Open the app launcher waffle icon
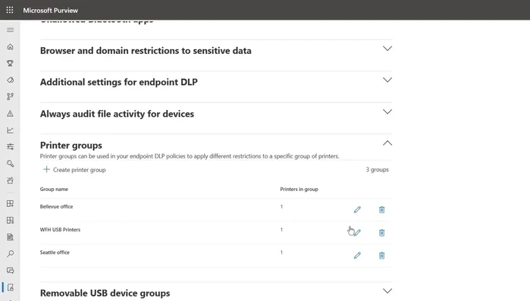The width and height of the screenshot is (530, 301). click(x=10, y=10)
